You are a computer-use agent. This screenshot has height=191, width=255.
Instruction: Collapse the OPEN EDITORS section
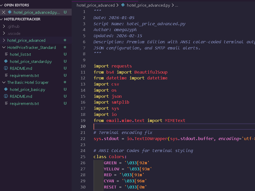click(2, 5)
